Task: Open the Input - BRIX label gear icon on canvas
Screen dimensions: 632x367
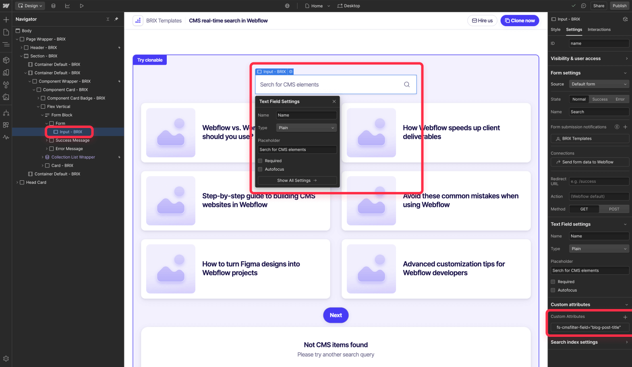Action: coord(291,72)
